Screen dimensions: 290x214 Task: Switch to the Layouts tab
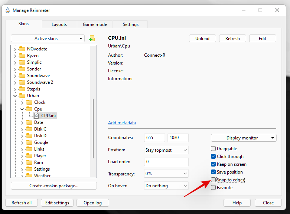(x=59, y=24)
